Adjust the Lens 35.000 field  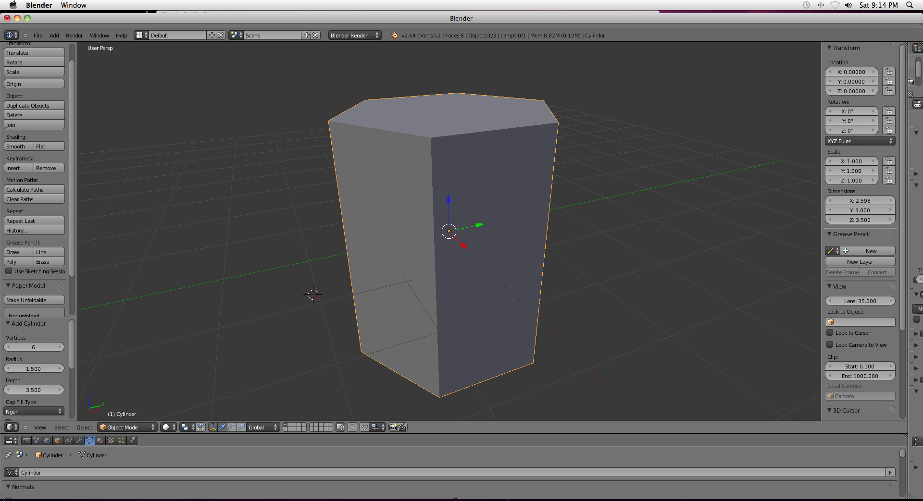pos(860,301)
